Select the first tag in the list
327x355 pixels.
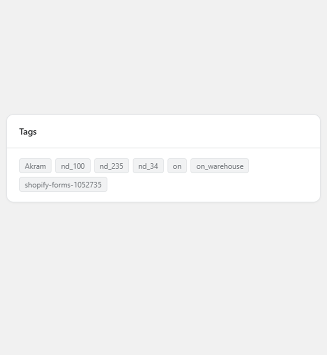point(35,166)
